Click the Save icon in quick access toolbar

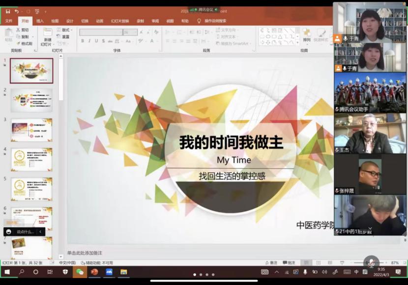[8, 11]
